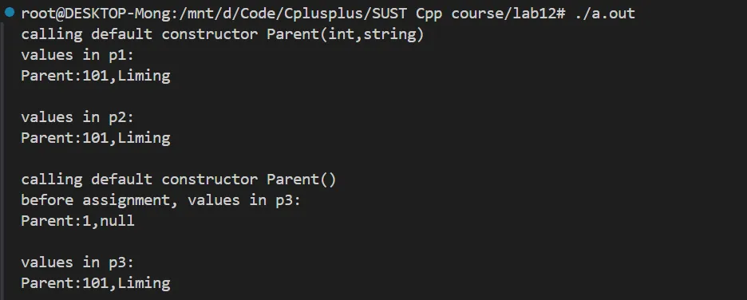Click the ./a.out command text
Screen dimensions: 747x300
pos(605,14)
